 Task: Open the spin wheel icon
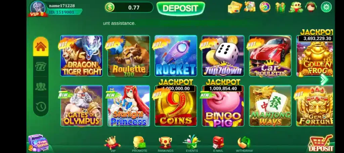click(x=265, y=7)
